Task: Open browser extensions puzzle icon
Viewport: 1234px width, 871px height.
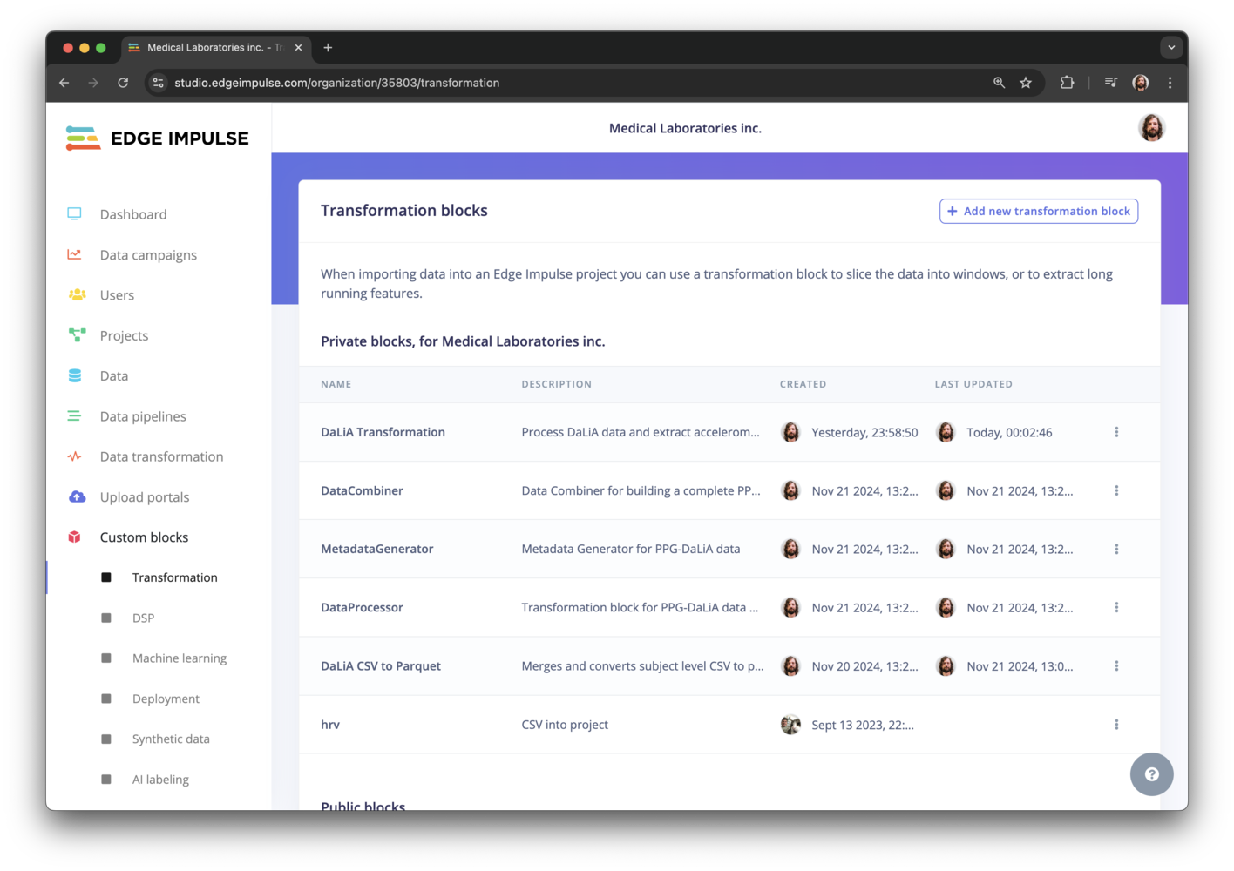Action: tap(1067, 83)
